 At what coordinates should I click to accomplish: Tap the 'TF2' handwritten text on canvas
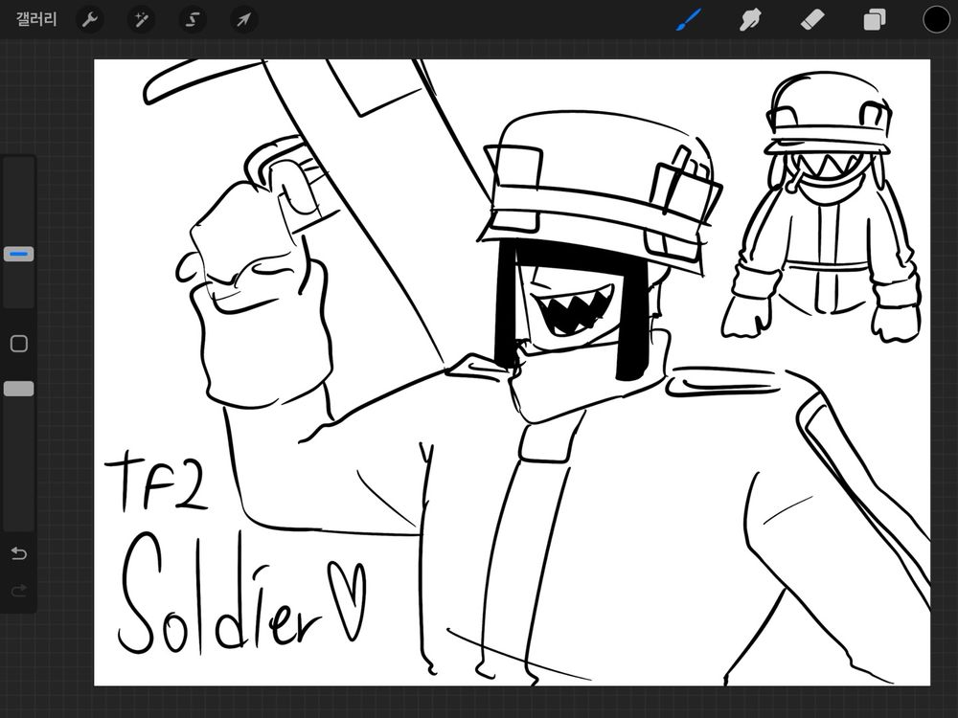click(158, 482)
